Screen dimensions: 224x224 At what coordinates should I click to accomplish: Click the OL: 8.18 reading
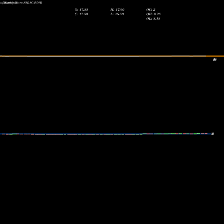(x=153, y=19)
